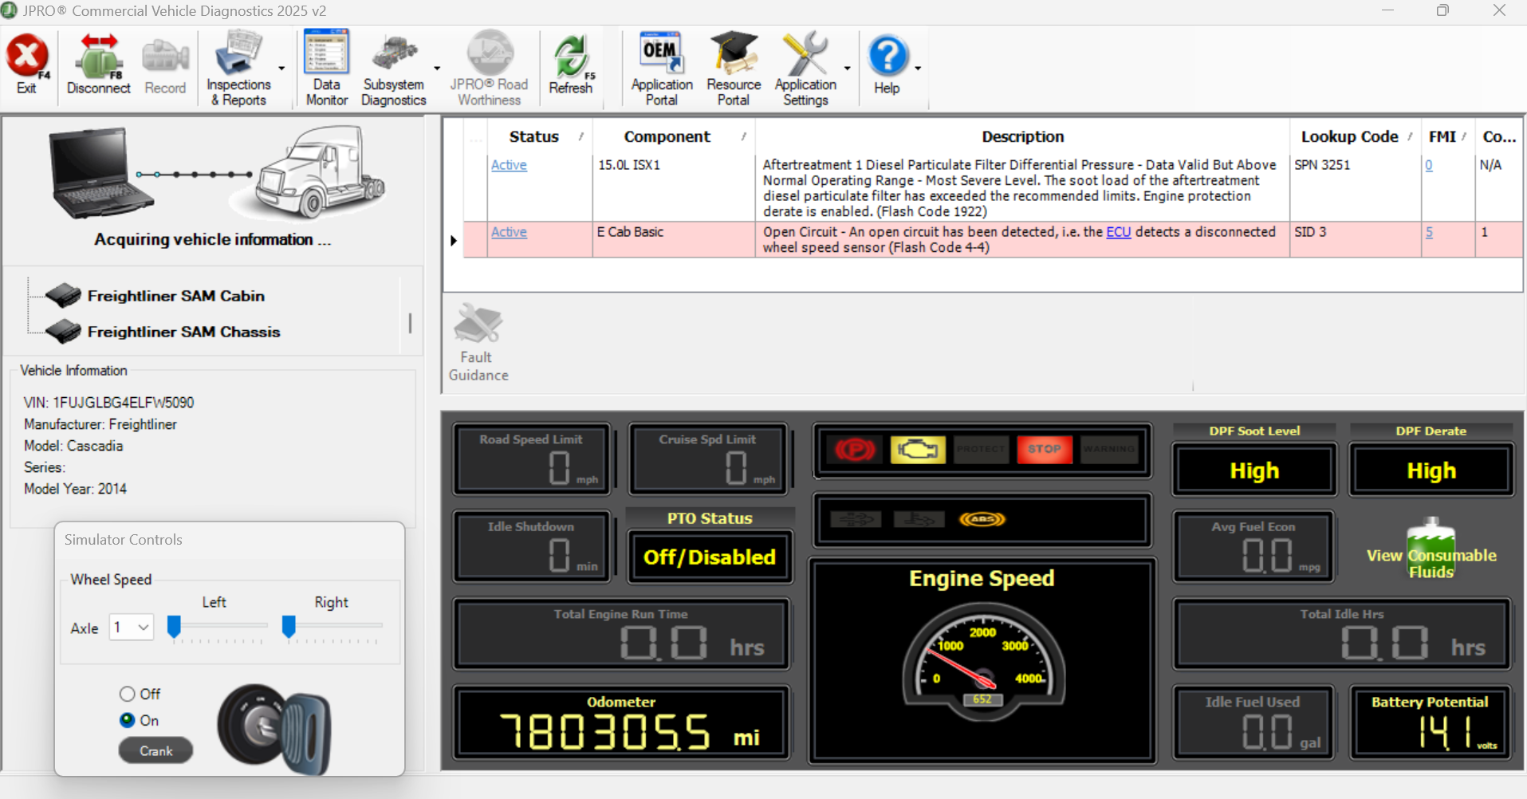
Task: Click the PROTECT lamp indicator
Action: point(981,449)
